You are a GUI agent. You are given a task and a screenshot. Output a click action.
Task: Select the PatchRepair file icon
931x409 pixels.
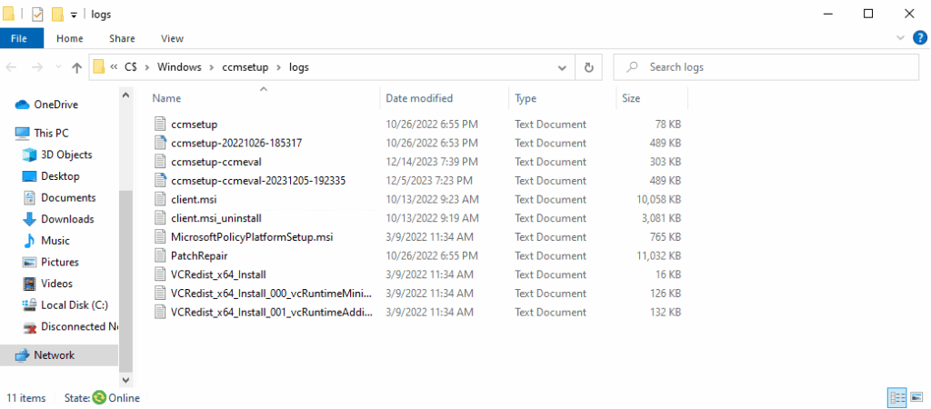coord(159,255)
